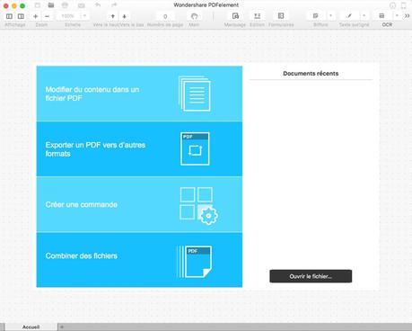Click the circular info icon top right
This screenshot has width=412, height=331.
(x=392, y=5)
